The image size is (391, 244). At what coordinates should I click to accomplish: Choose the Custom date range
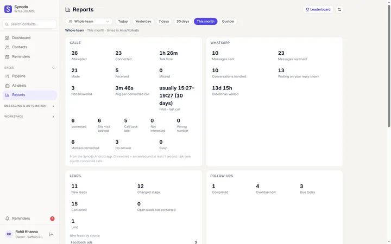coord(228,21)
